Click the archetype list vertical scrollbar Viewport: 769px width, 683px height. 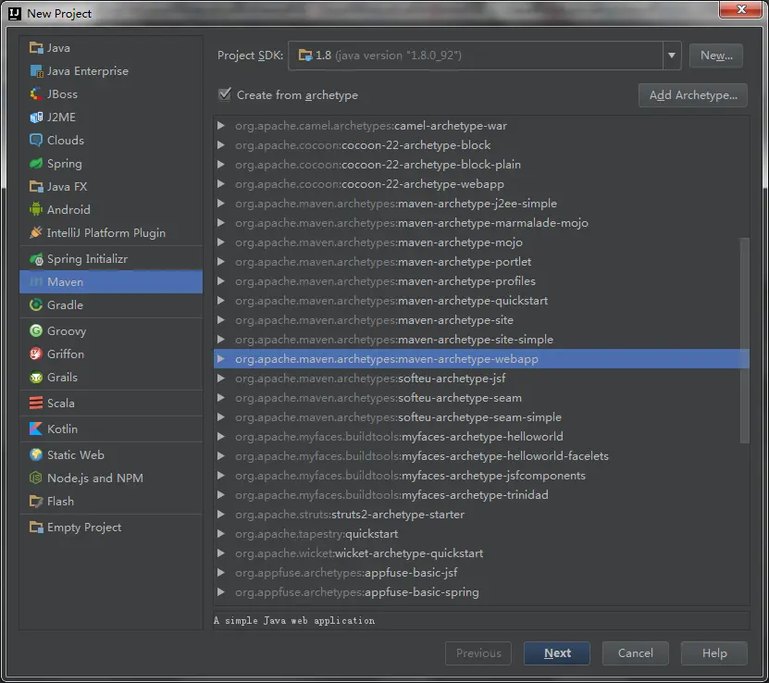point(745,341)
